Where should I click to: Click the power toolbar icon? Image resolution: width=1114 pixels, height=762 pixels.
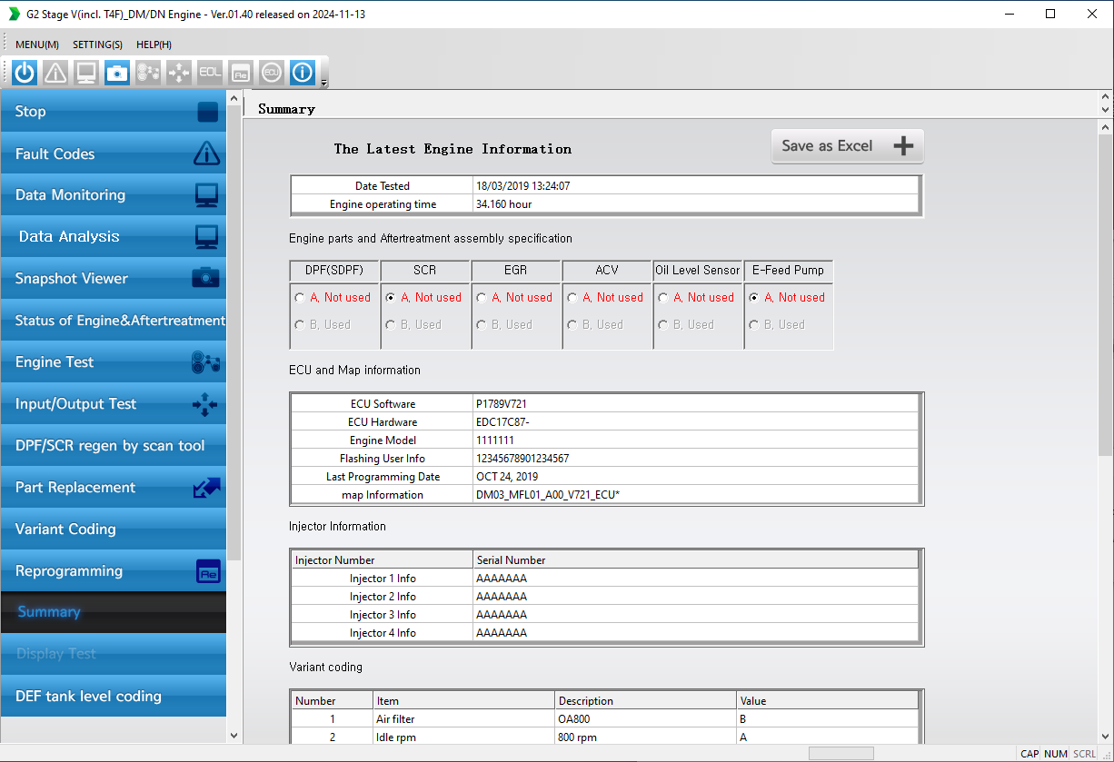pyautogui.click(x=25, y=73)
